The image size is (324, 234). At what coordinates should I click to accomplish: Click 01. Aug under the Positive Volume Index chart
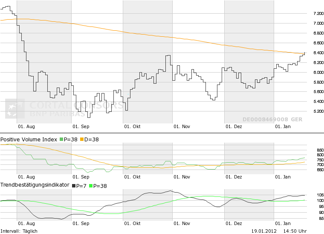click(x=26, y=177)
